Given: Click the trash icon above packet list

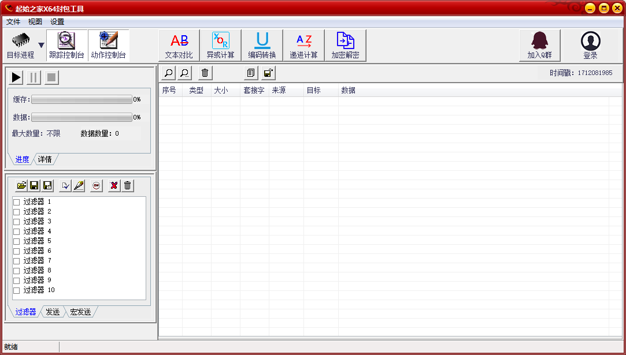Looking at the screenshot, I should click(x=205, y=73).
